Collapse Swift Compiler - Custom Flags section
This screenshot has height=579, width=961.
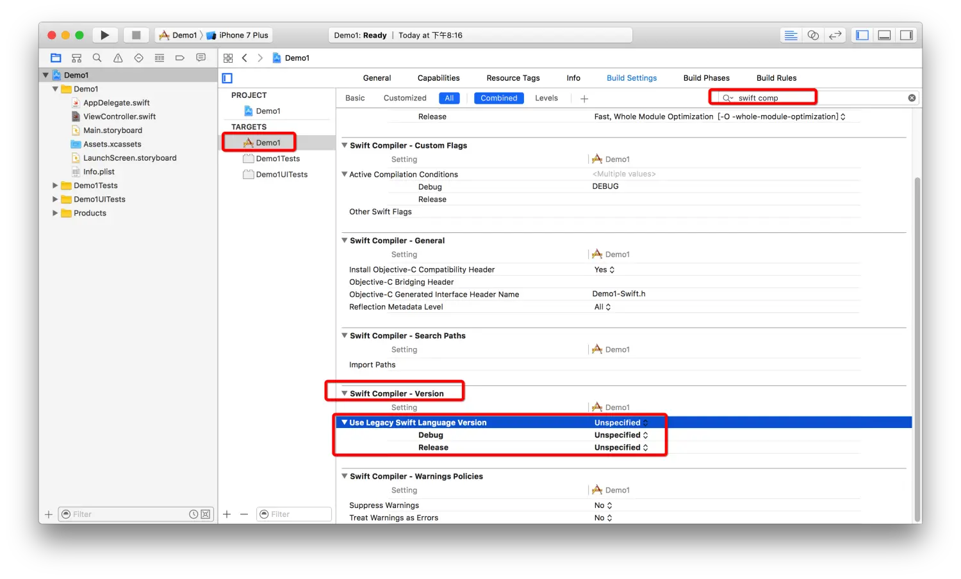[x=345, y=145]
